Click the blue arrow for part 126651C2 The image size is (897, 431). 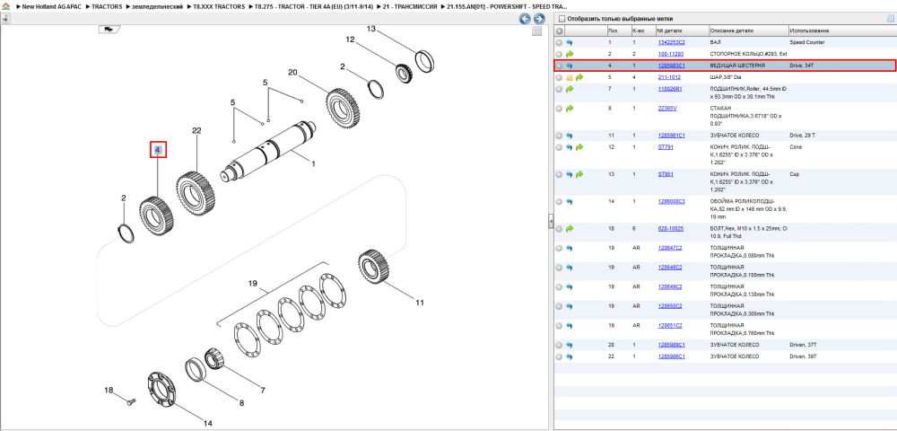click(x=570, y=326)
